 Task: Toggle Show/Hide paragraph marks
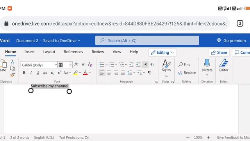click(149, 73)
